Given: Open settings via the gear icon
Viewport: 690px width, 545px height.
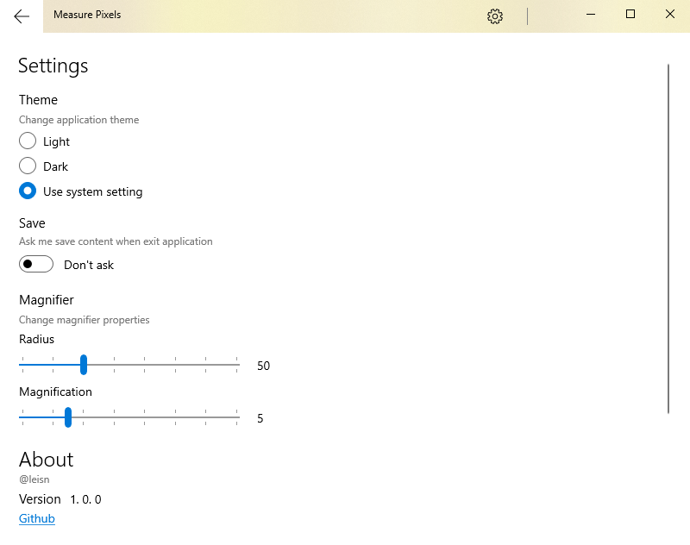Looking at the screenshot, I should point(494,16).
